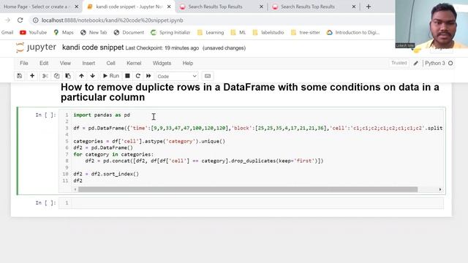The height and width of the screenshot is (263, 468).
Task: Open the Edit menu
Action: coord(44,64)
